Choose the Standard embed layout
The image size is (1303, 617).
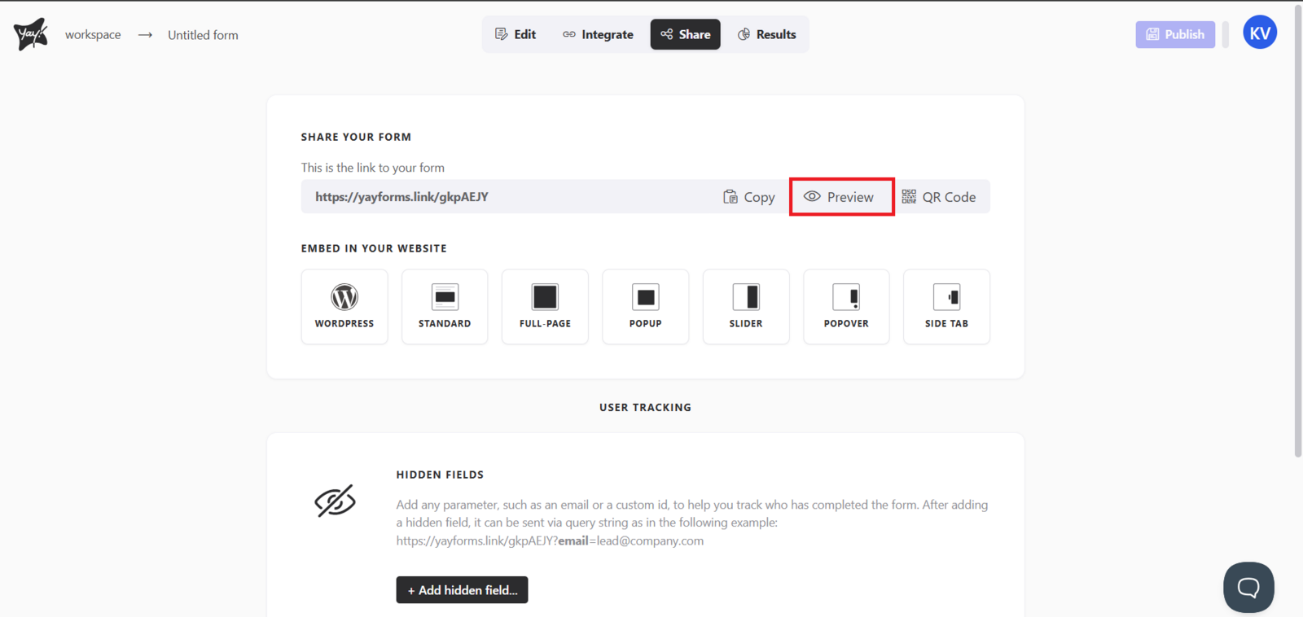coord(445,307)
